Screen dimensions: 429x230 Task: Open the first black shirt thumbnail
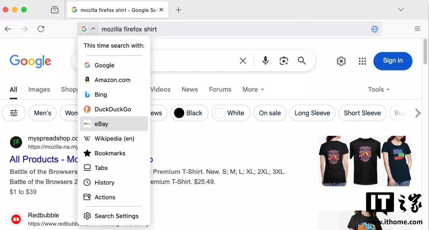pyautogui.click(x=334, y=161)
